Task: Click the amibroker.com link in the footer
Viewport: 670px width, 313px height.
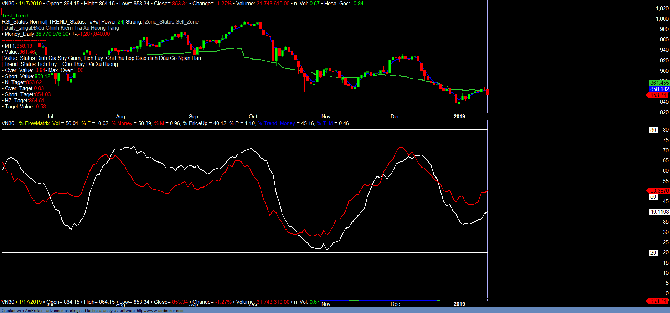Action: pos(160,311)
